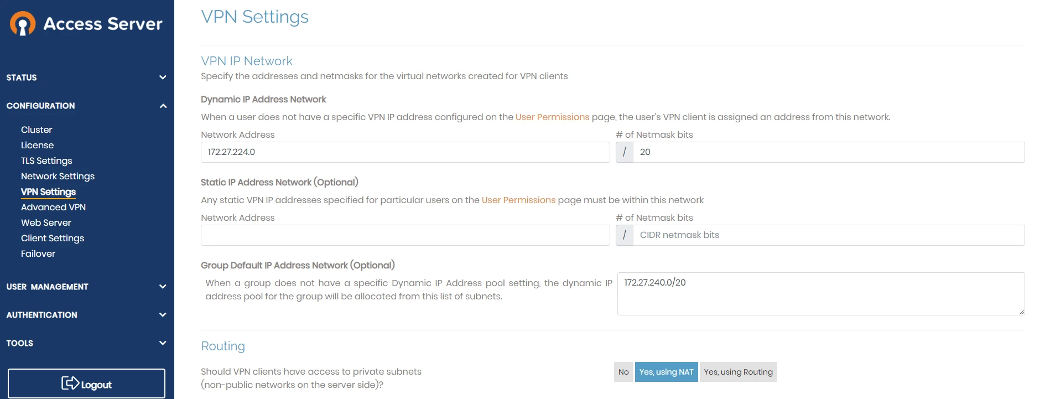
Task: Click the VPN Settings sidebar entry
Action: [48, 191]
